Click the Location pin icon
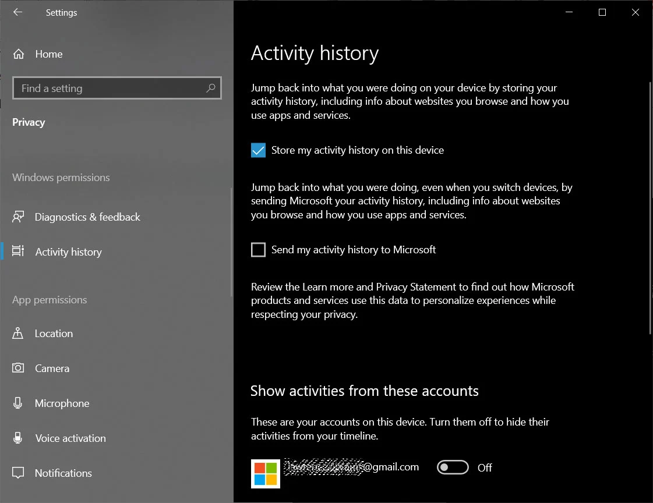The height and width of the screenshot is (503, 653). pyautogui.click(x=18, y=334)
